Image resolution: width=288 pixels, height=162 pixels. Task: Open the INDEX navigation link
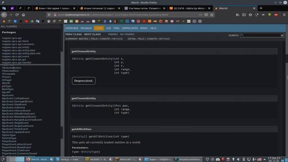coord(144,28)
